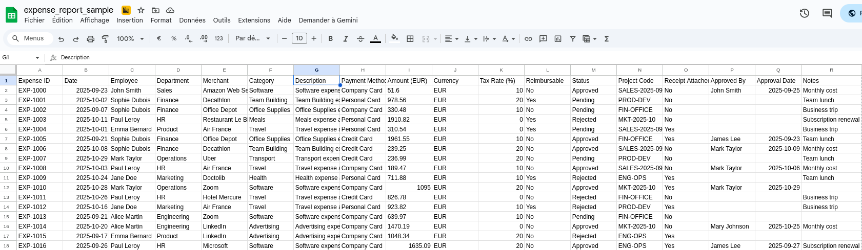Image resolution: width=862 pixels, height=250 pixels.
Task: Check the cloud save status icon
Action: tap(170, 10)
